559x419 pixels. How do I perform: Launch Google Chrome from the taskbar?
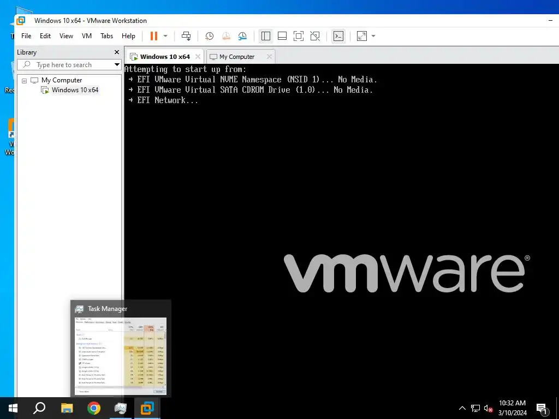pos(94,408)
